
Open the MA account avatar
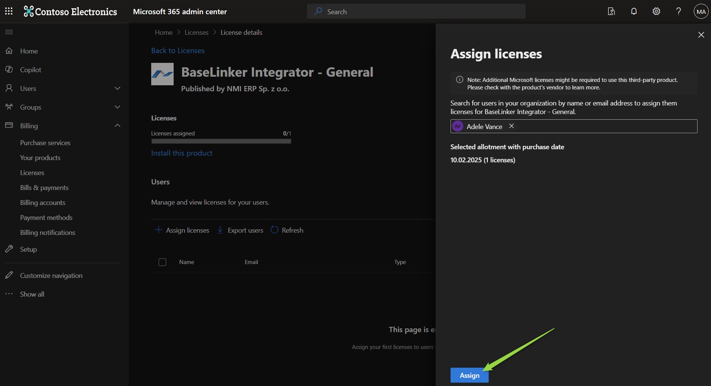tap(701, 12)
